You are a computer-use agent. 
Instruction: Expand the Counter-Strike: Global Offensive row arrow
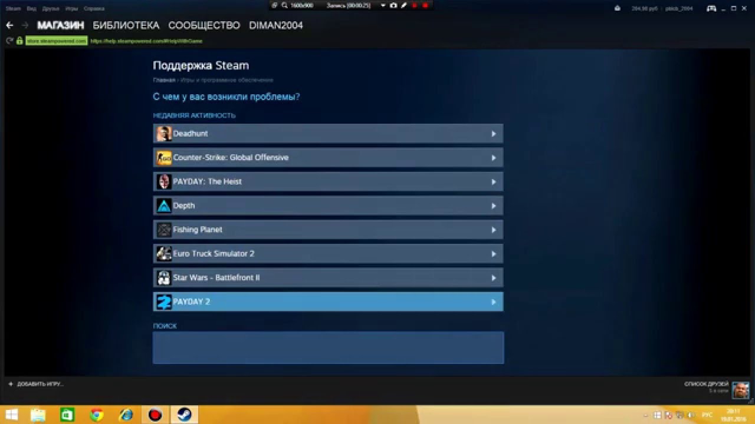pos(494,158)
